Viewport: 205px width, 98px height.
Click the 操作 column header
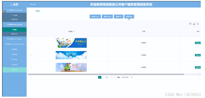pyautogui.click(x=198, y=32)
